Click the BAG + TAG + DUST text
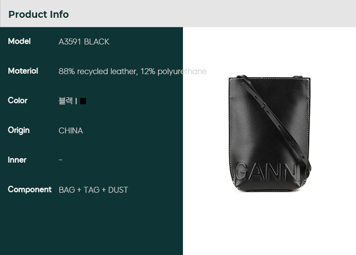356x255 pixels. click(x=93, y=190)
